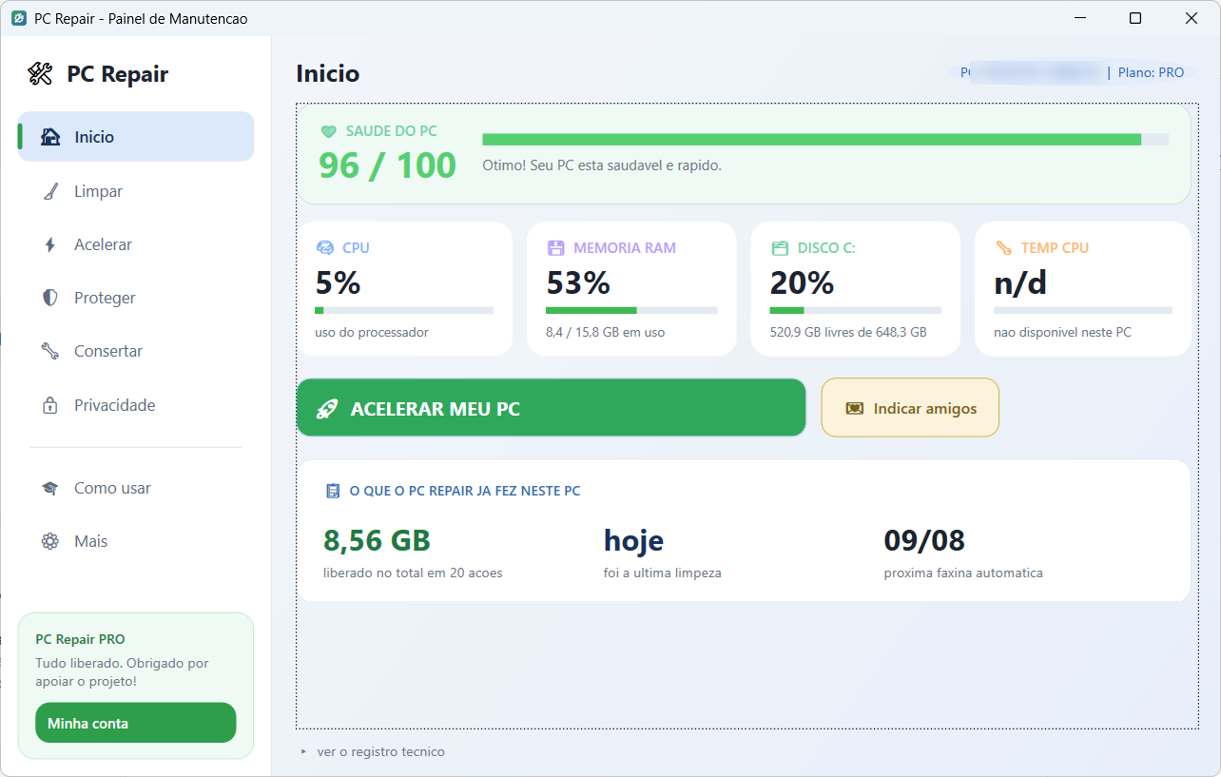
Task: Click the heading "O QUE O PC REPAIR JA FEZ NESTE PC"
Action: coord(465,491)
